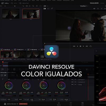Select the Gain white point picker
Screen dimensions: 106x106
point(38,79)
